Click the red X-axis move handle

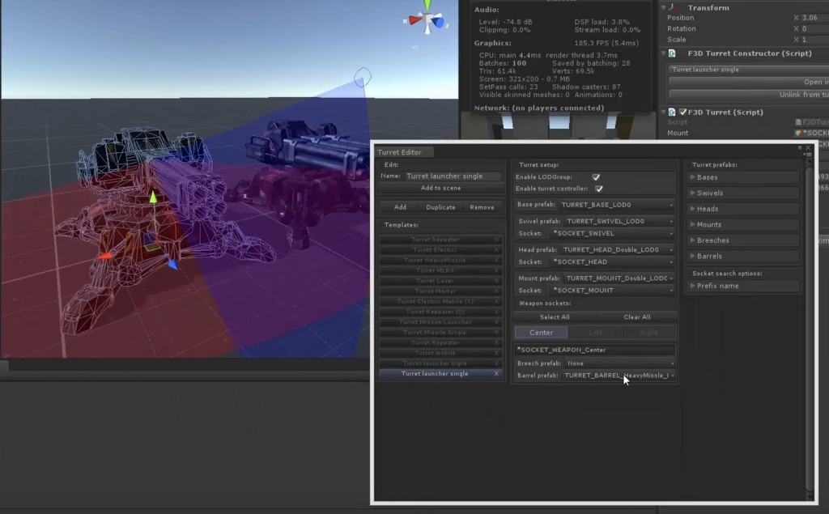105,256
